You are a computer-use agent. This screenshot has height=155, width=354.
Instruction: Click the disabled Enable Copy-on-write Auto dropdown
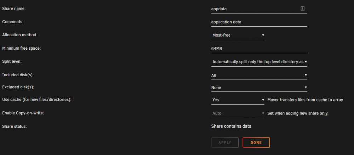coord(238,113)
